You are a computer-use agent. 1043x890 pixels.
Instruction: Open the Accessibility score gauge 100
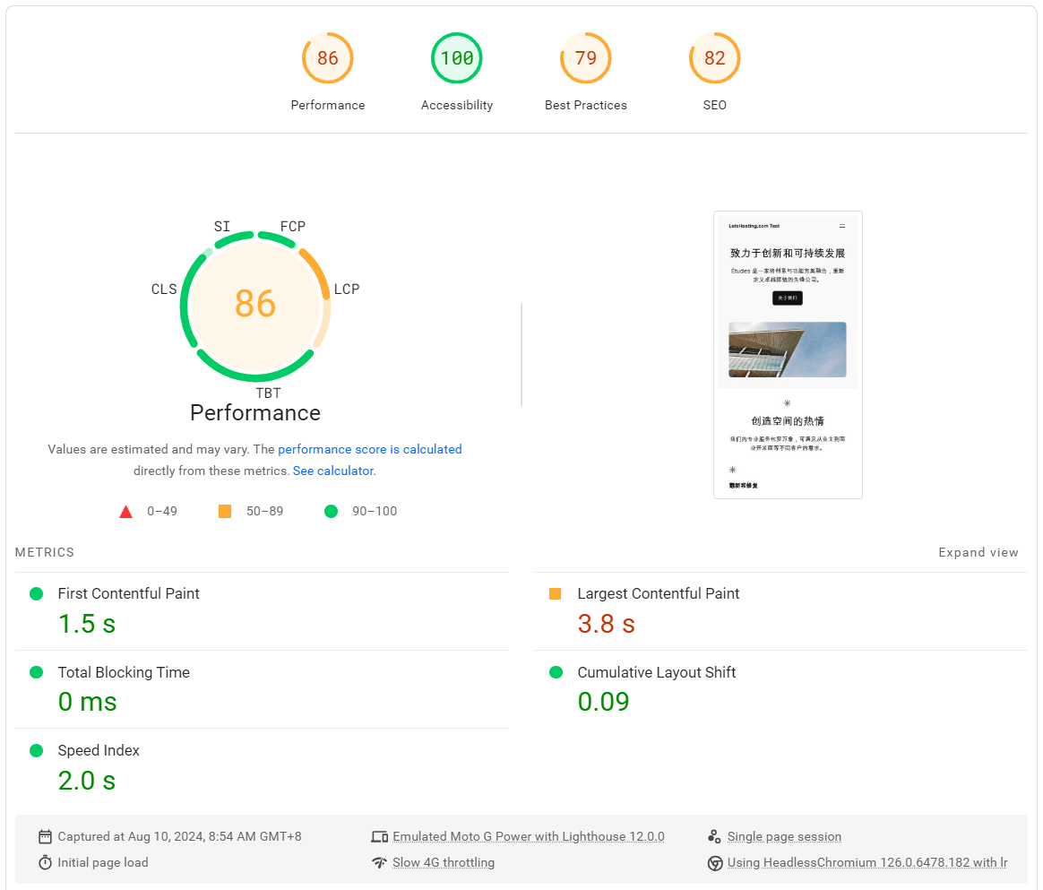tap(456, 58)
